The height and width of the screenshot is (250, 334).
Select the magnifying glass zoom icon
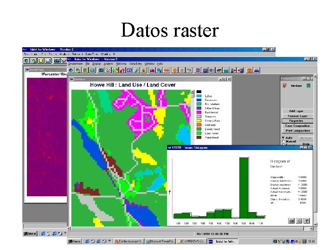tap(137, 70)
